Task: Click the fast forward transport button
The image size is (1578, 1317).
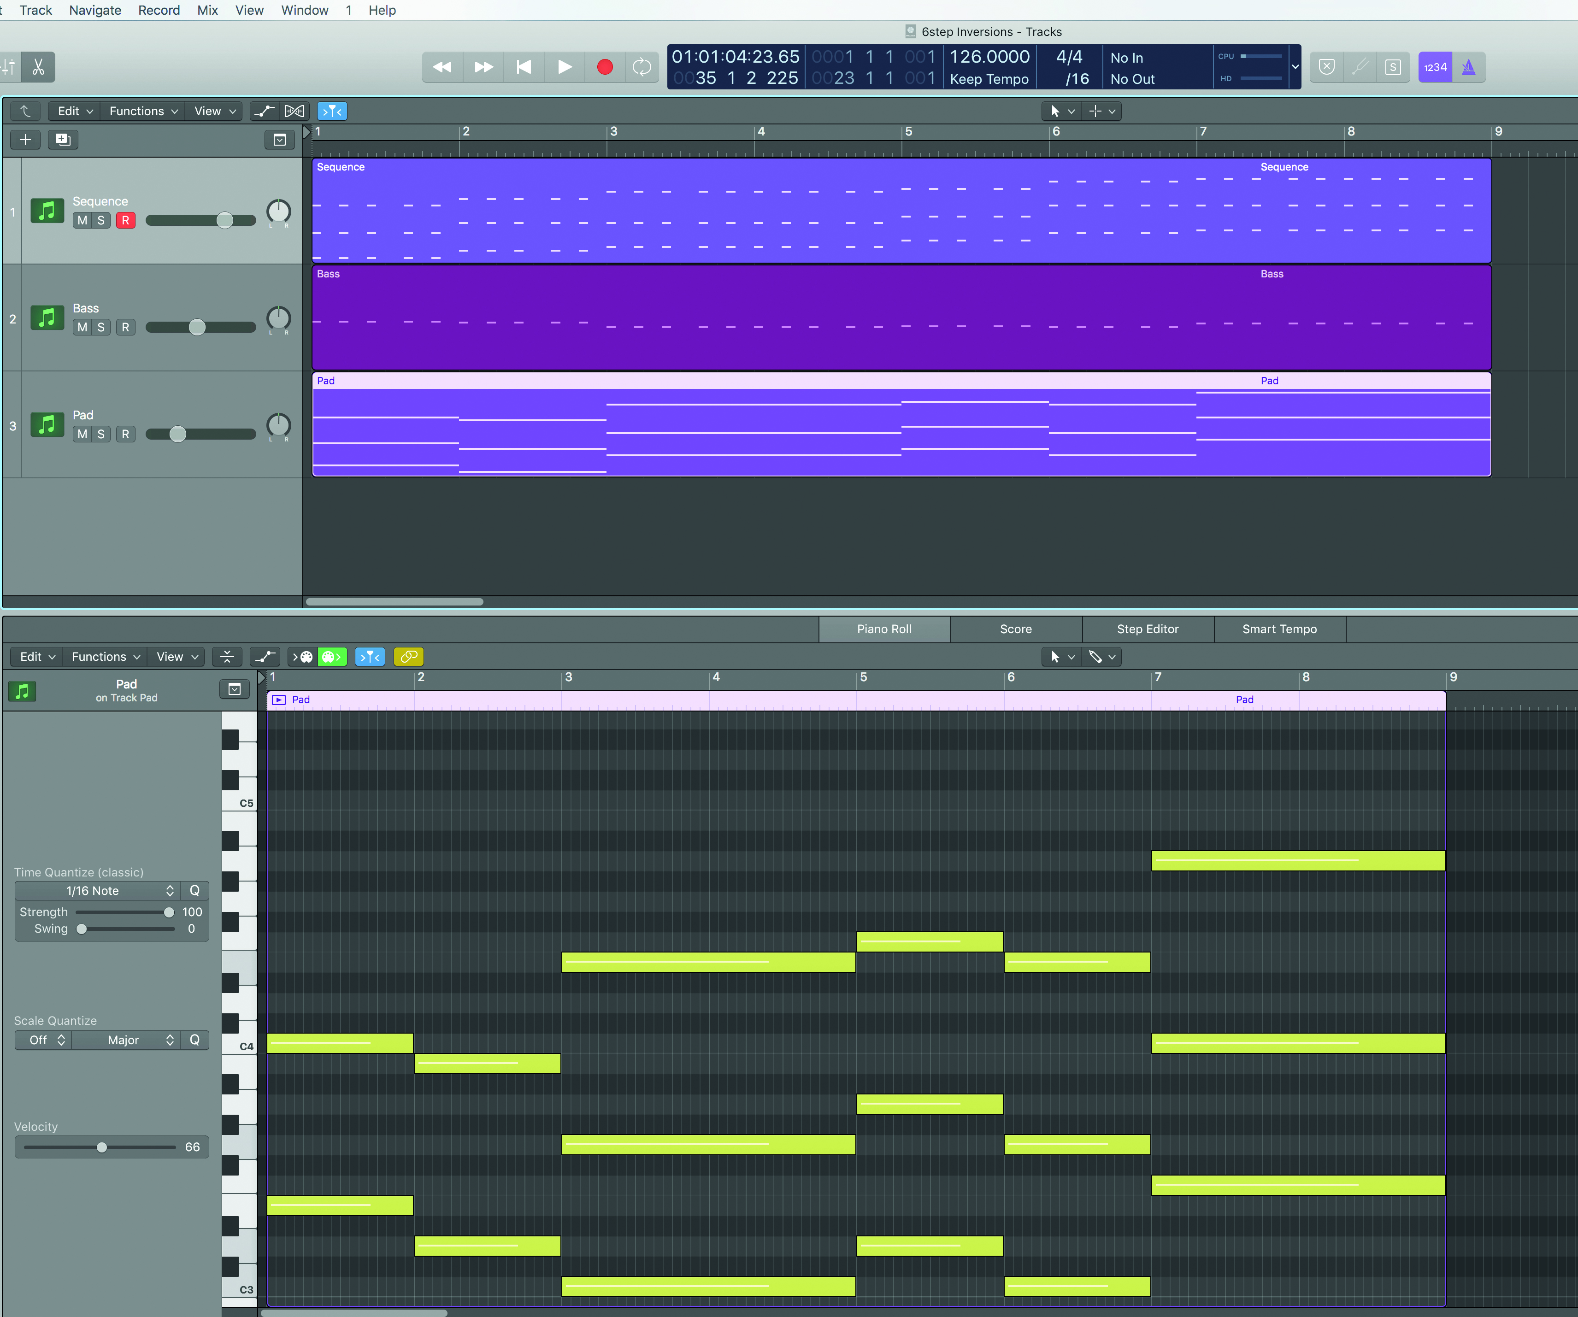Action: (x=483, y=67)
